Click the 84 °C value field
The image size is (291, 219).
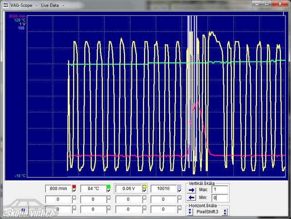[x=93, y=189]
